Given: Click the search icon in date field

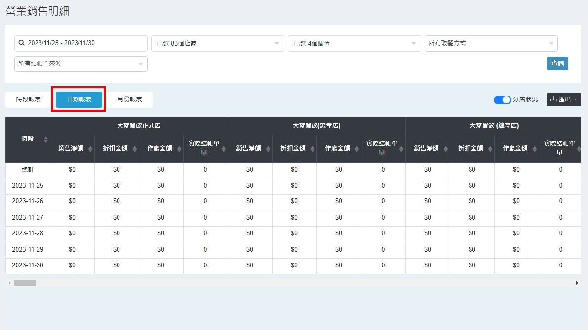Looking at the screenshot, I should [22, 43].
